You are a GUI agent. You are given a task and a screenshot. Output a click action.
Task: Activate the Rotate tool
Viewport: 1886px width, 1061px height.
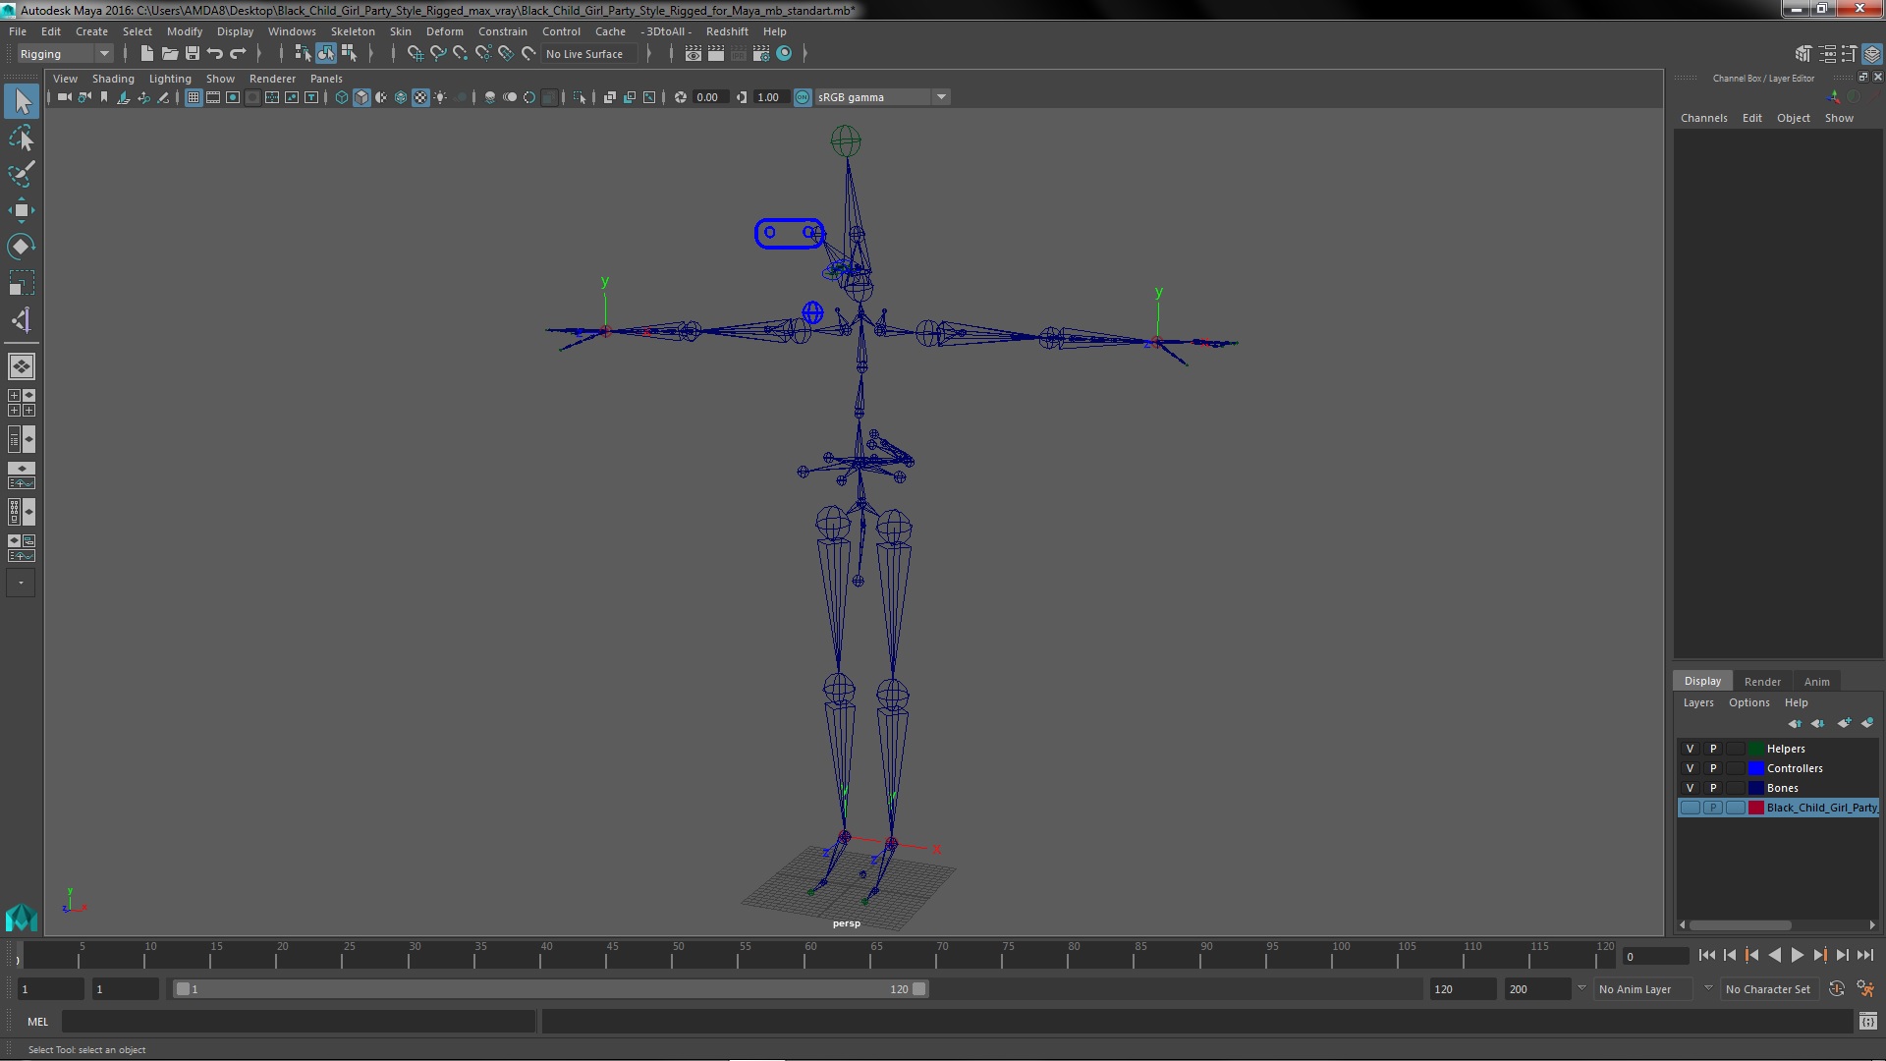[21, 246]
